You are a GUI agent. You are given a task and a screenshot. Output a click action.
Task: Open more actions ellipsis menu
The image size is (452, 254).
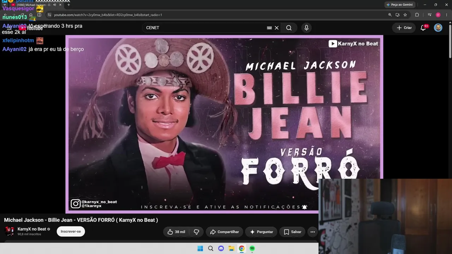click(x=313, y=232)
